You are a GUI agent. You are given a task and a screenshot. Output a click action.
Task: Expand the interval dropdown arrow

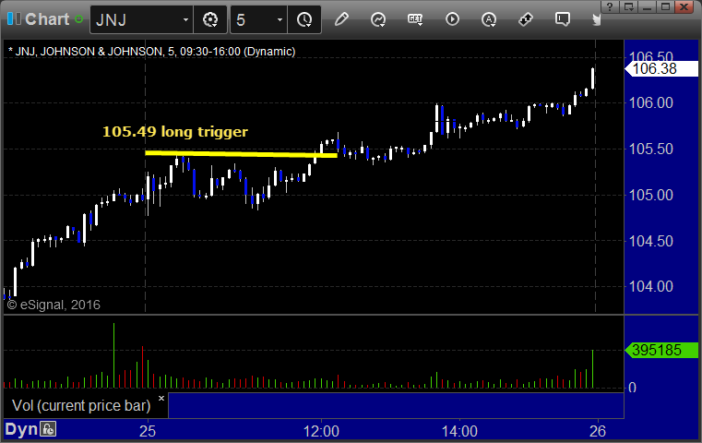280,19
